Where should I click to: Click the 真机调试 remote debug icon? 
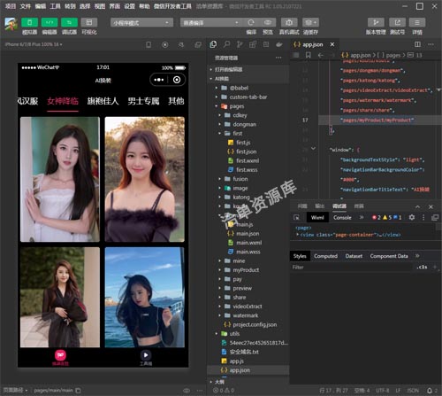pyautogui.click(x=289, y=22)
